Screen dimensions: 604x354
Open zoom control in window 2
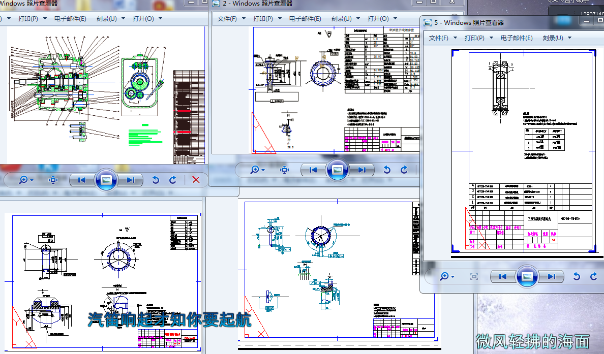tap(257, 170)
